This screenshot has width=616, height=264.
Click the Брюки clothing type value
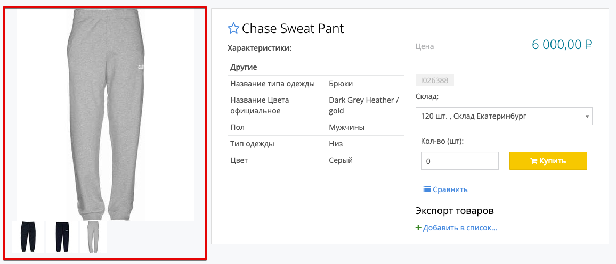(x=341, y=84)
